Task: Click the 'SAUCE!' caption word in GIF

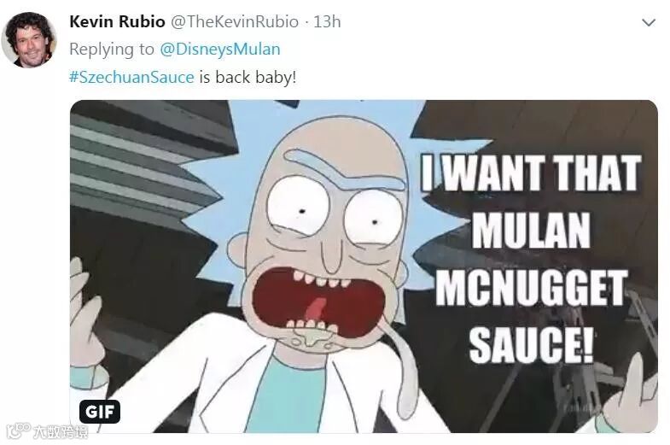Action: (x=531, y=344)
